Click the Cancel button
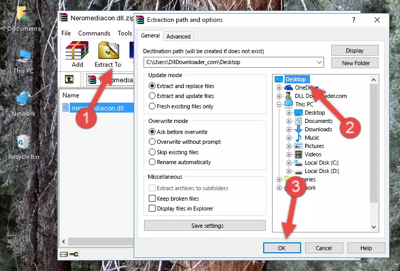400x271 pixels. [x=324, y=248]
